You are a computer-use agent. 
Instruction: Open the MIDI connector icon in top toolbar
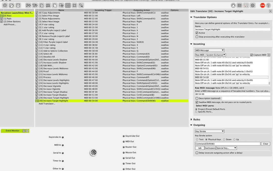tap(233, 5)
